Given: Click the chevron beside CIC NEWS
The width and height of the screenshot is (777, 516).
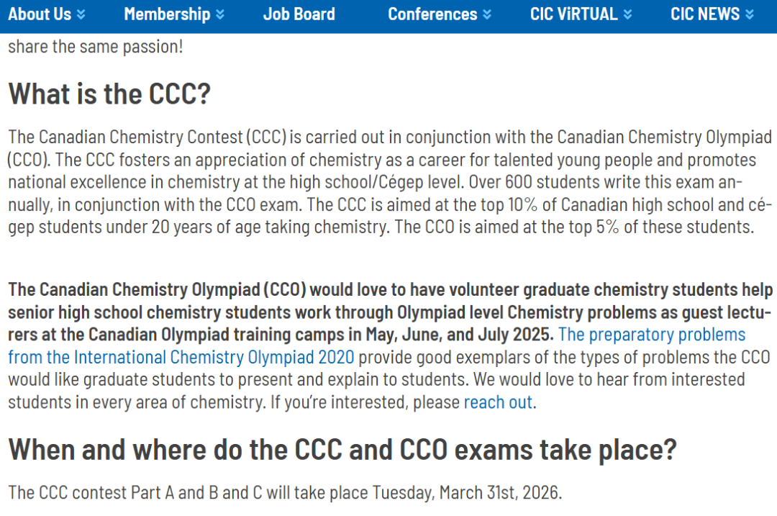Looking at the screenshot, I should click(750, 14).
